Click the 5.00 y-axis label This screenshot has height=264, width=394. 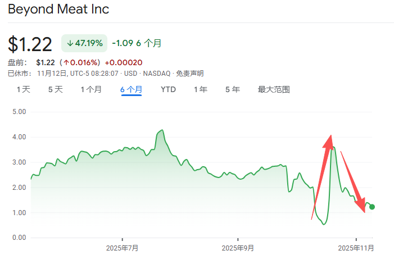[x=19, y=111]
